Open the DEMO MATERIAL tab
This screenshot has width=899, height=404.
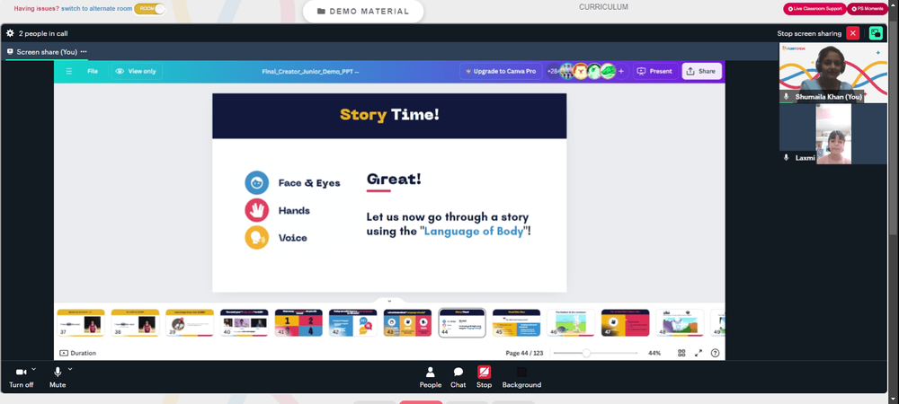pyautogui.click(x=363, y=12)
